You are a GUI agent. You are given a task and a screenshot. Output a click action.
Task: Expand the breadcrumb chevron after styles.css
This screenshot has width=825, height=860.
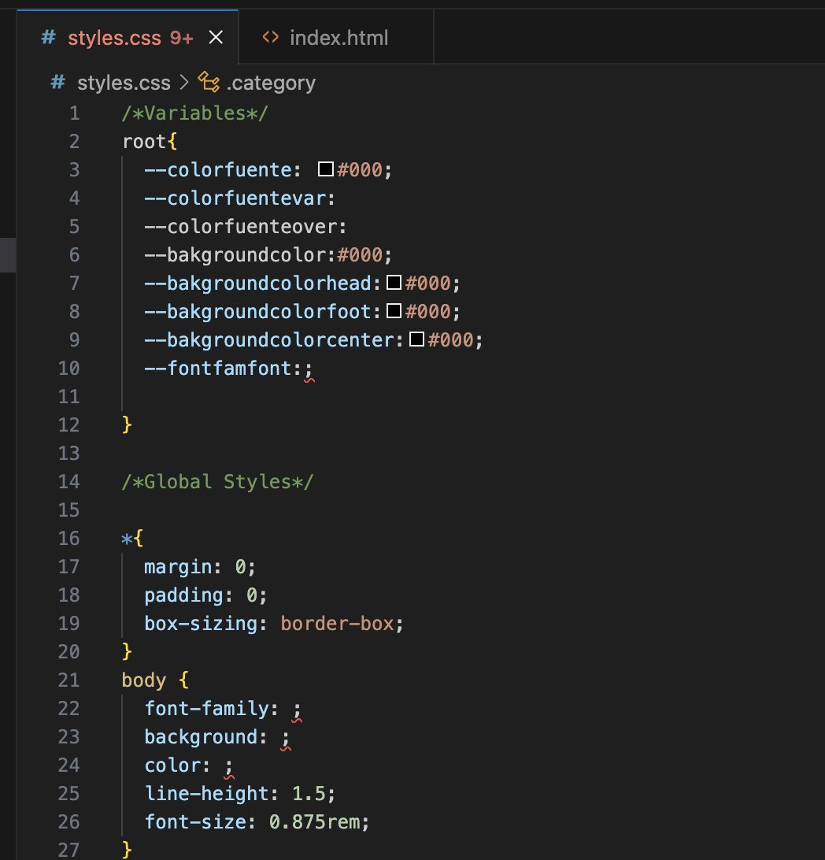184,82
